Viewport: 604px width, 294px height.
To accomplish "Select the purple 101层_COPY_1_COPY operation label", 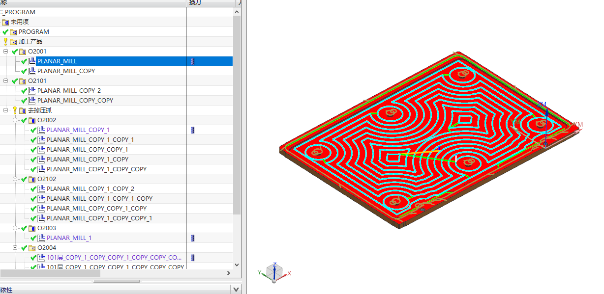I will tap(115, 258).
